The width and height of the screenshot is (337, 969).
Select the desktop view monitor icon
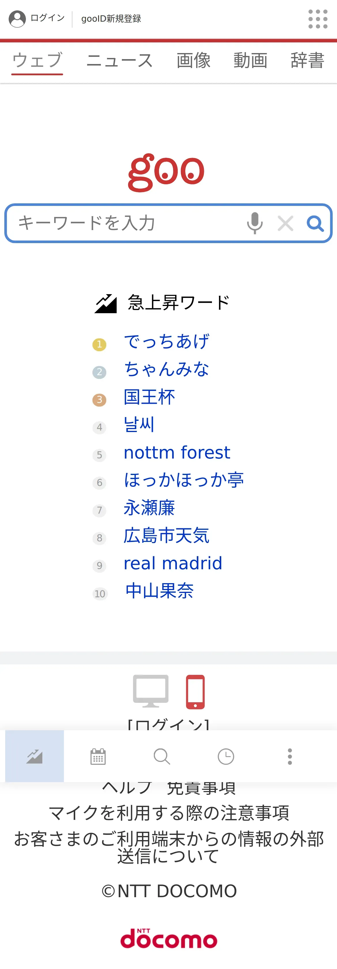(x=151, y=691)
